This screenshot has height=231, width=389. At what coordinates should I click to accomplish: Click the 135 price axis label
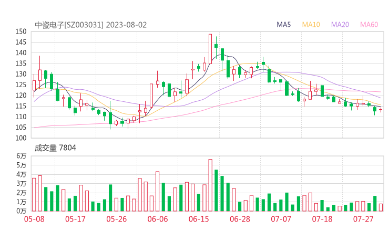tap(21, 64)
